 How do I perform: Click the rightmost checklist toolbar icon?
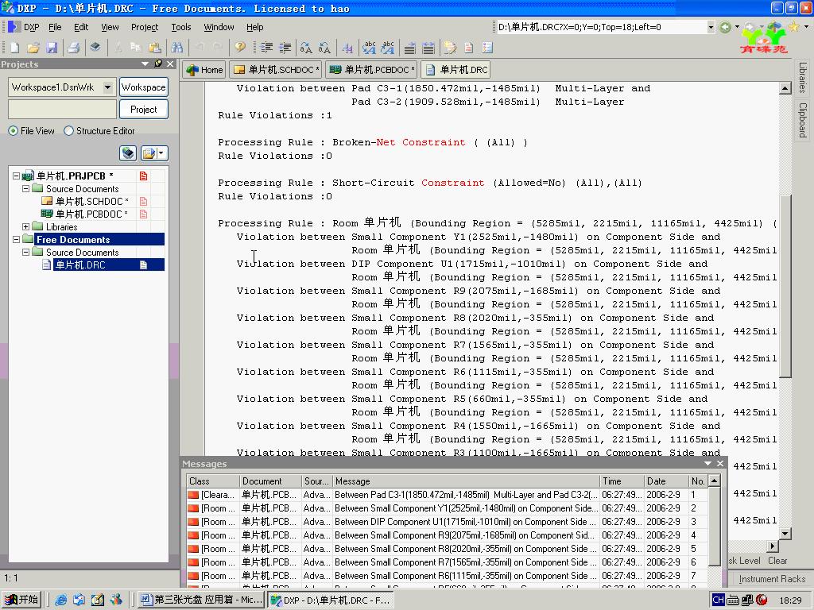(x=487, y=48)
